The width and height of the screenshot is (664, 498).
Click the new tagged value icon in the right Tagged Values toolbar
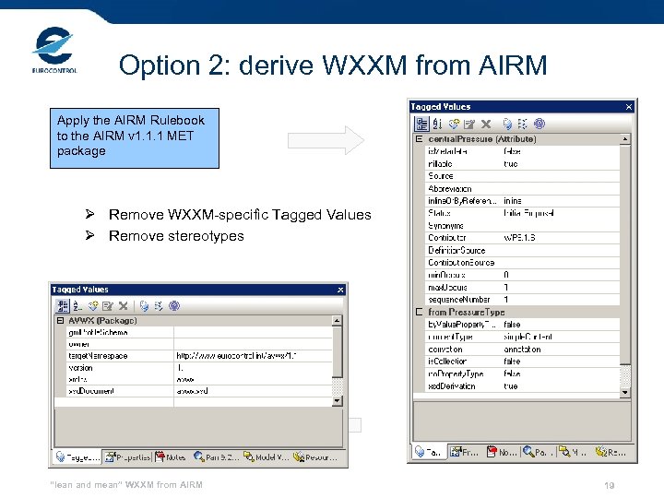(x=454, y=124)
